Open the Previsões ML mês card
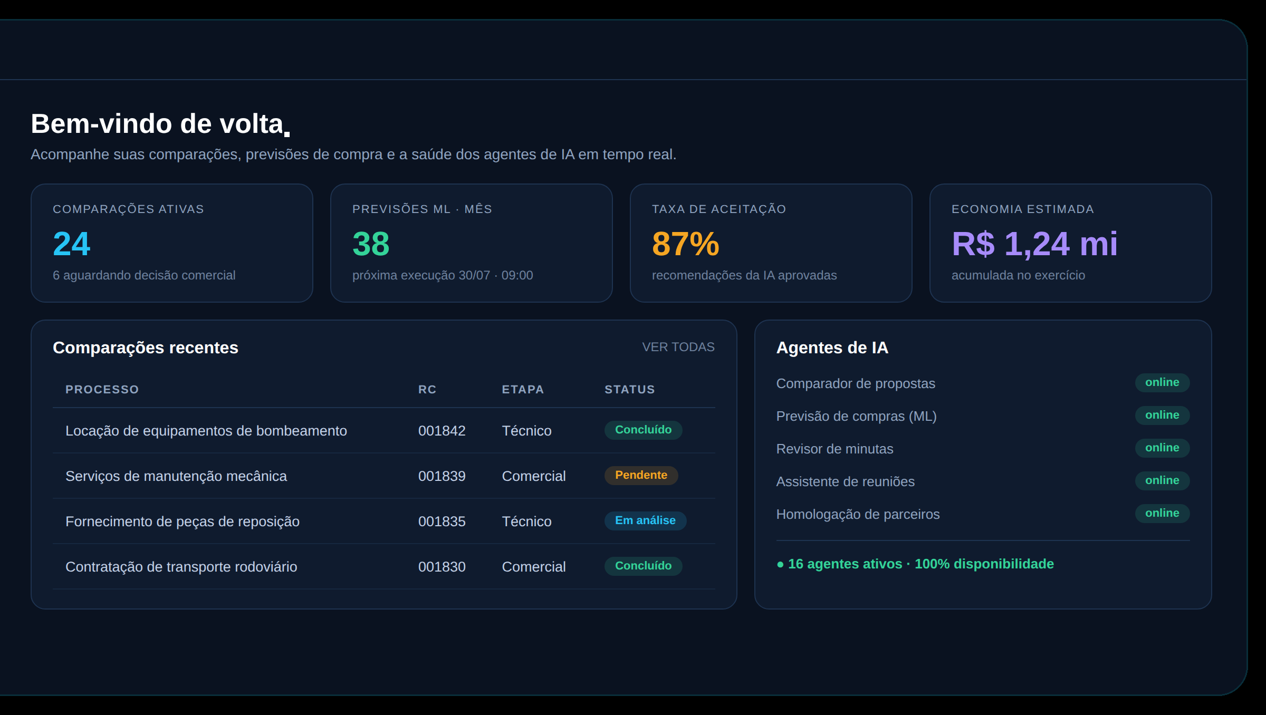1266x715 pixels. point(472,243)
